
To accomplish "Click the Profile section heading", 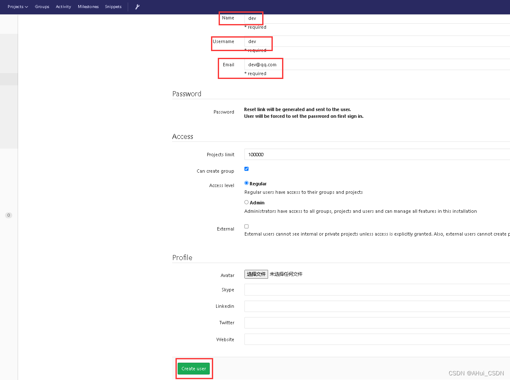I will click(x=182, y=258).
